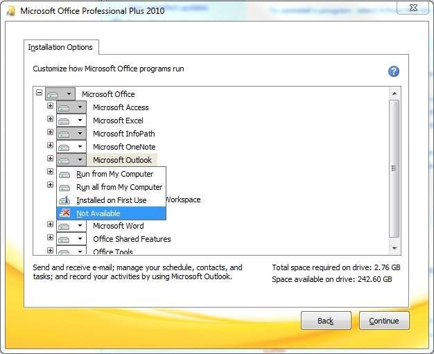This screenshot has width=434, height=354.
Task: Expand the Office Tools tree node
Action: tap(50, 250)
